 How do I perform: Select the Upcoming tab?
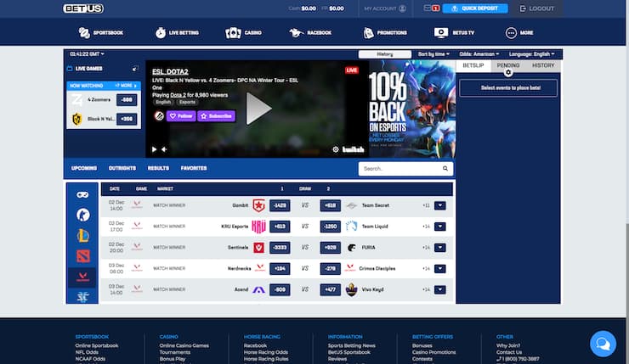[x=84, y=168]
